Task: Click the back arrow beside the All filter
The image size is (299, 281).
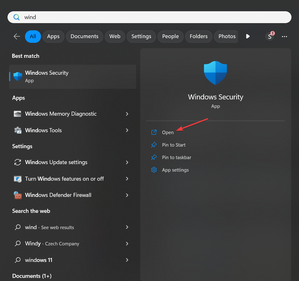Action: (x=17, y=36)
